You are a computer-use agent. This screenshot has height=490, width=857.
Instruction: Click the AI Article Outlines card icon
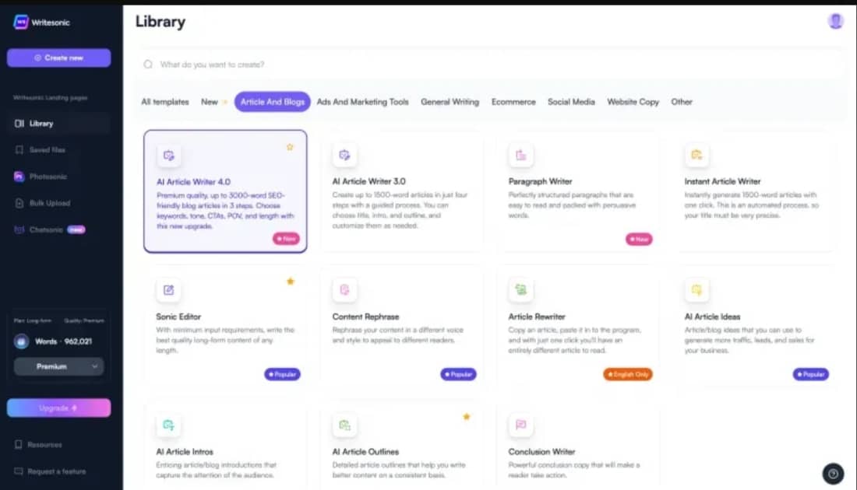tap(344, 425)
